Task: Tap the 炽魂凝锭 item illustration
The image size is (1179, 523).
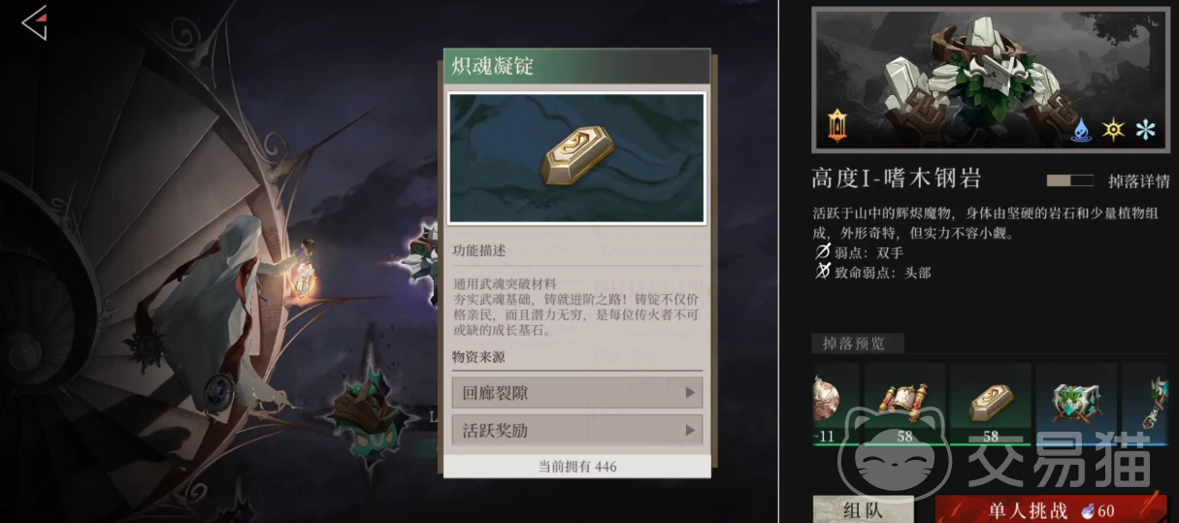Action: point(576,158)
